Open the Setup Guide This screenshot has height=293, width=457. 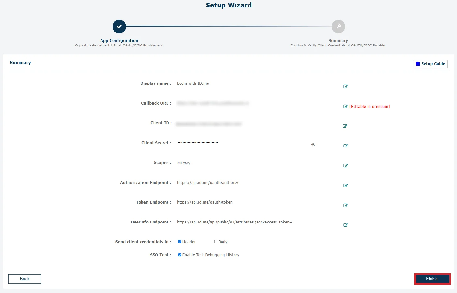430,64
